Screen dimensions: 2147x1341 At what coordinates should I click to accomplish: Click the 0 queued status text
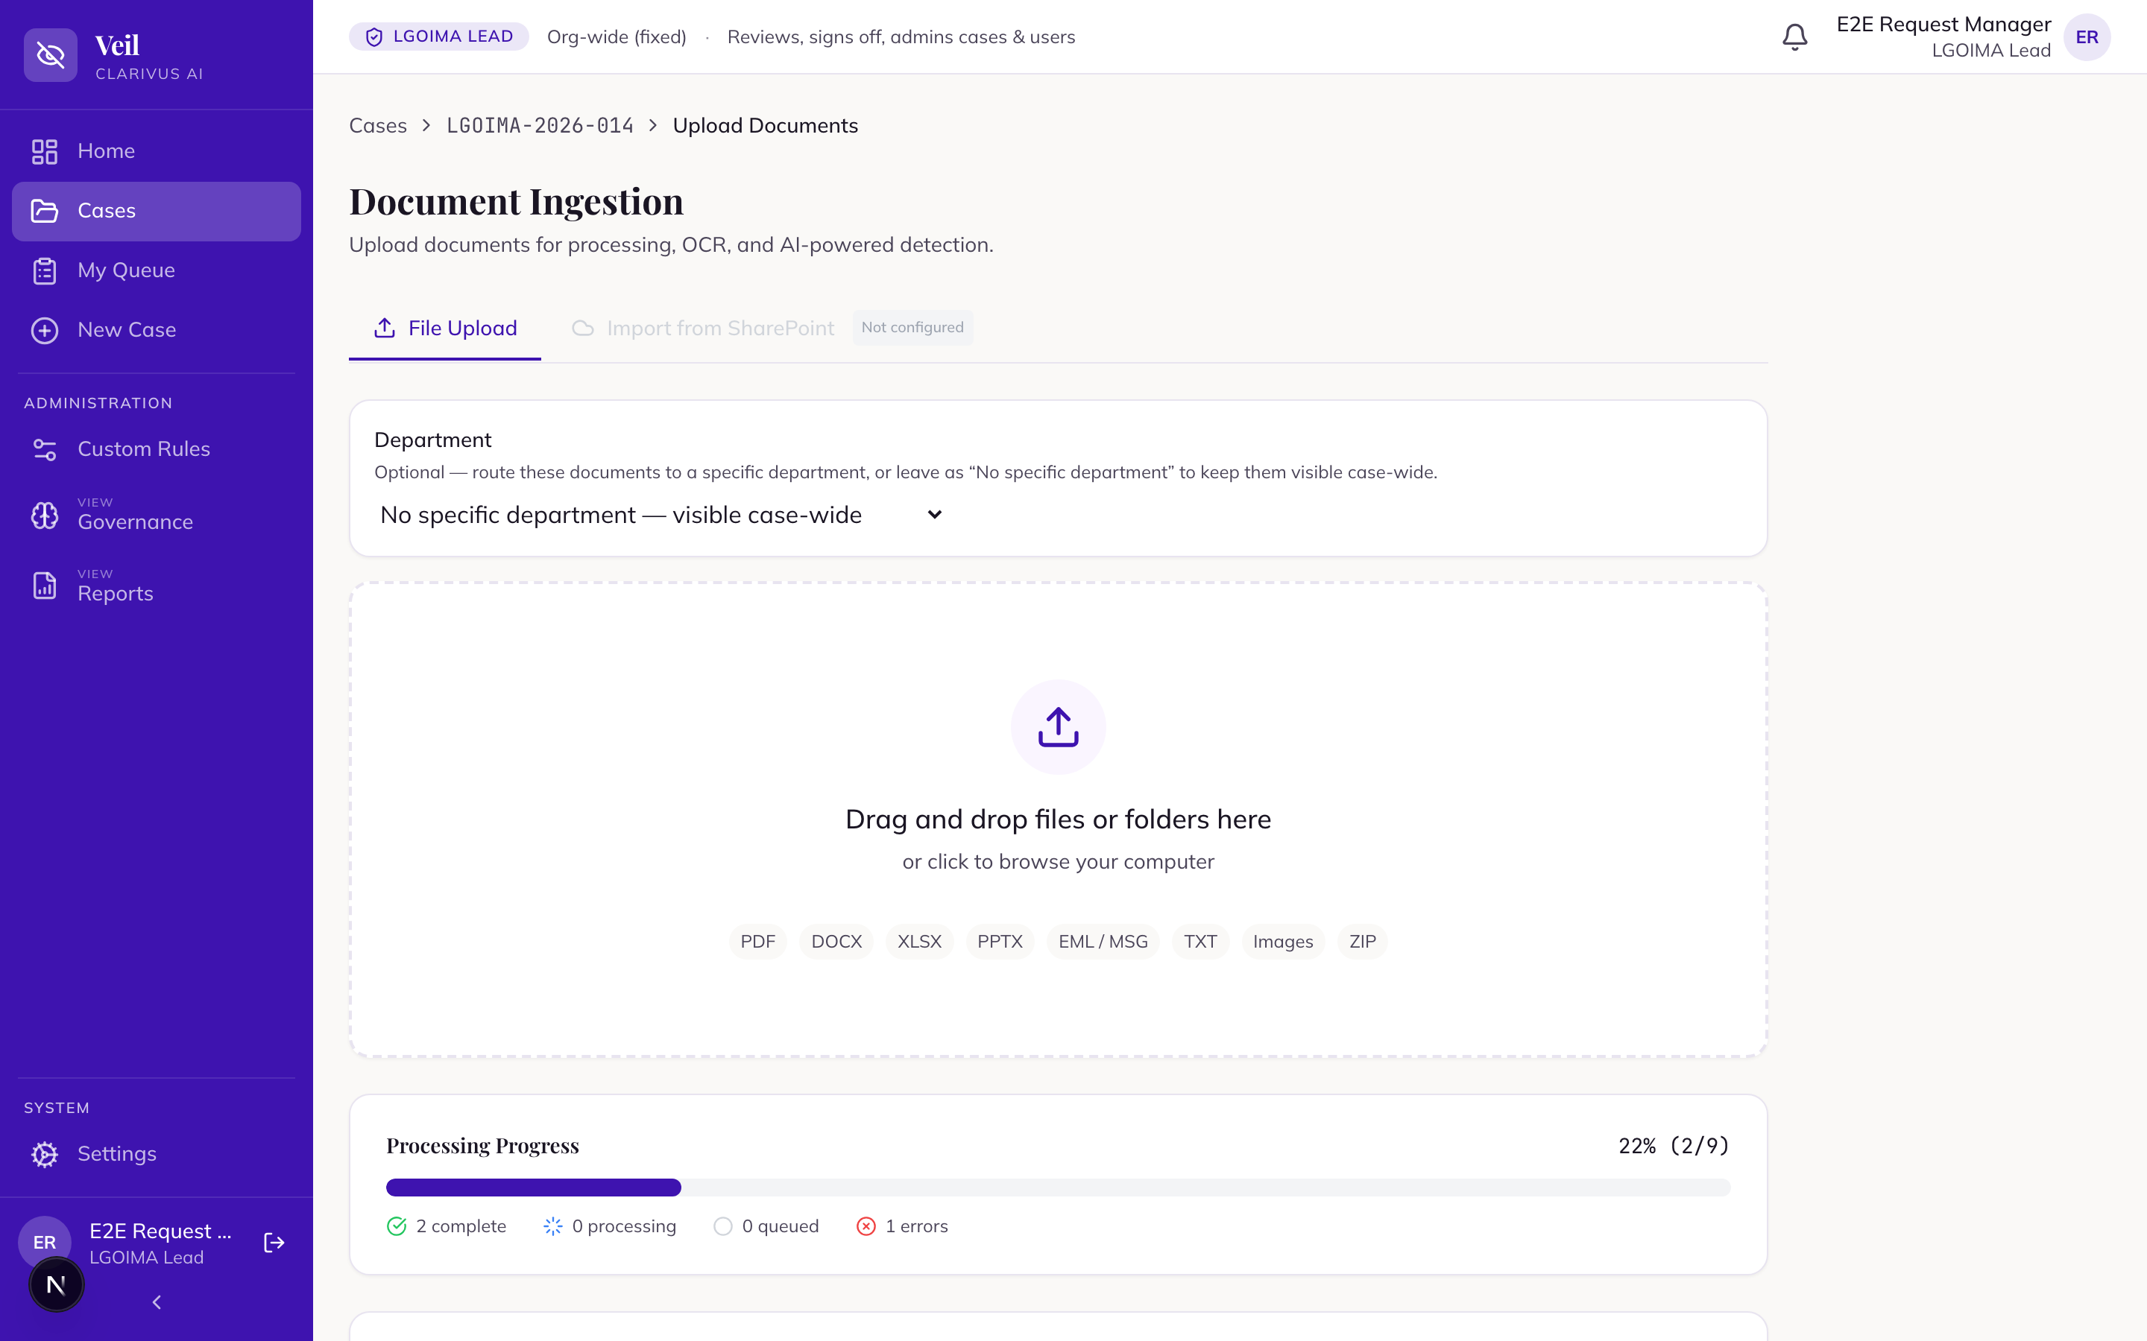pos(780,1226)
